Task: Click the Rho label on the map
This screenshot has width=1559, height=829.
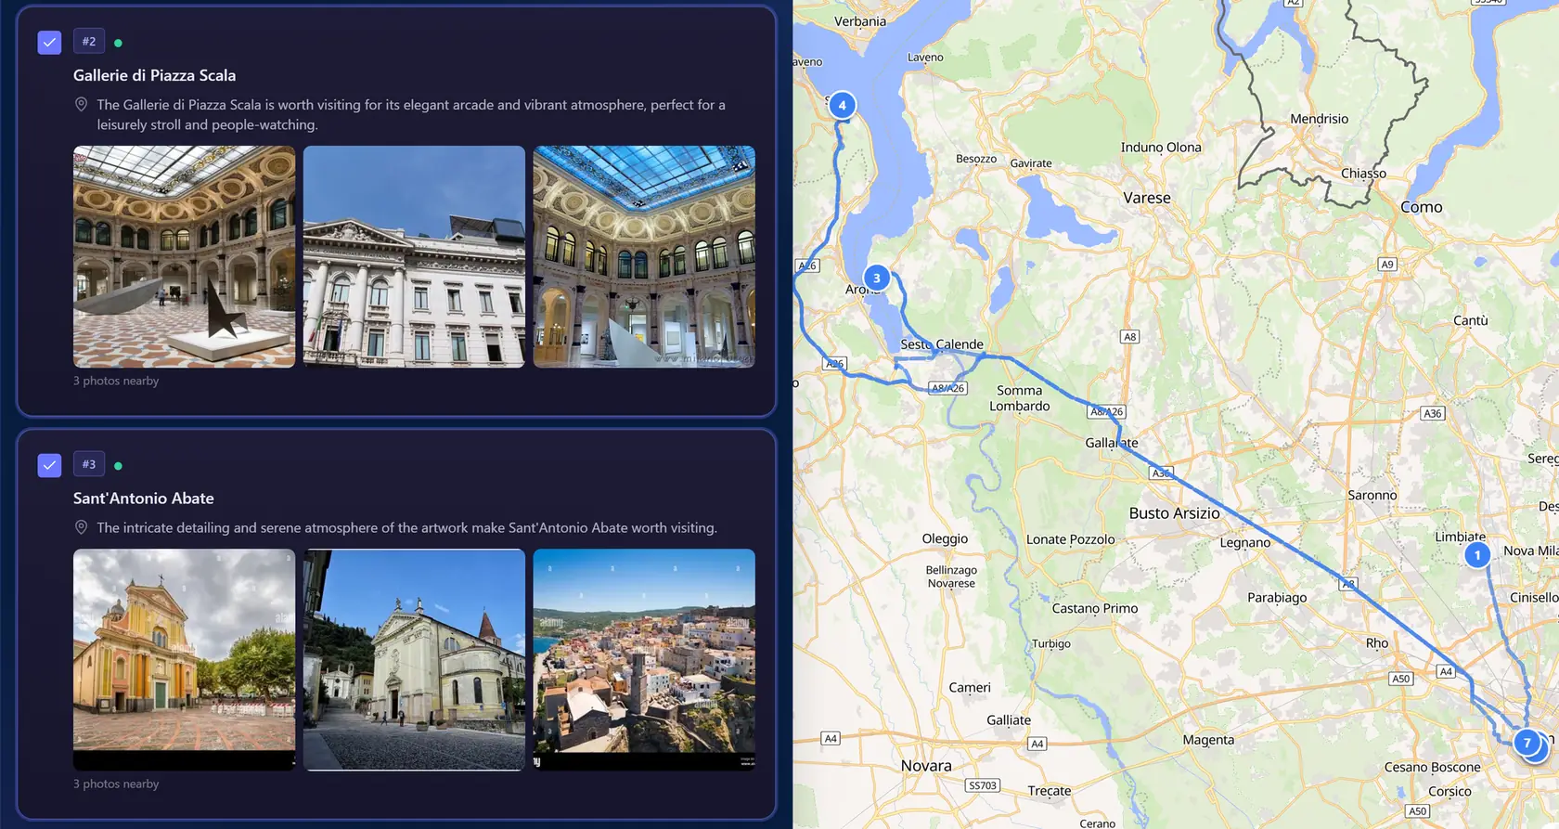Action: [x=1377, y=643]
